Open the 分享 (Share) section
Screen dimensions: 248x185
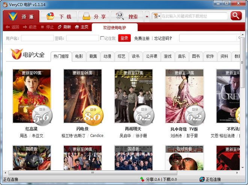pyautogui.click(x=94, y=17)
